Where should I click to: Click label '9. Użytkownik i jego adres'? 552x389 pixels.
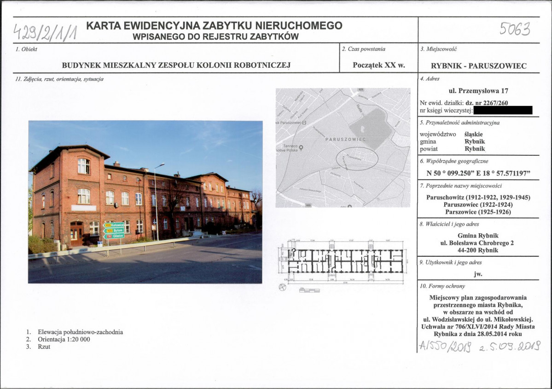[x=451, y=263]
